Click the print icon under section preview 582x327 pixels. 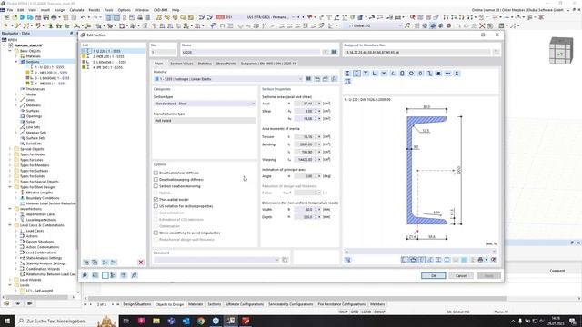coord(480,260)
